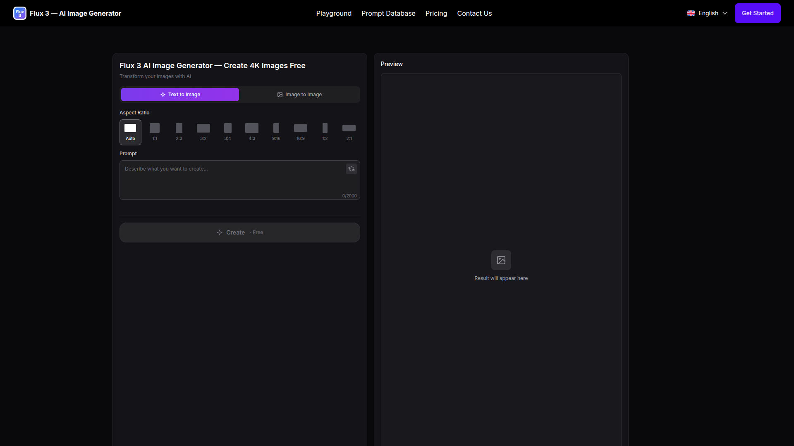This screenshot has height=446, width=794.
Task: Go to the Pricing page
Action: 436,13
